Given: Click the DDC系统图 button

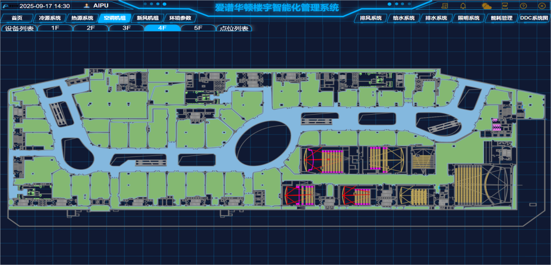Looking at the screenshot, I should [534, 18].
